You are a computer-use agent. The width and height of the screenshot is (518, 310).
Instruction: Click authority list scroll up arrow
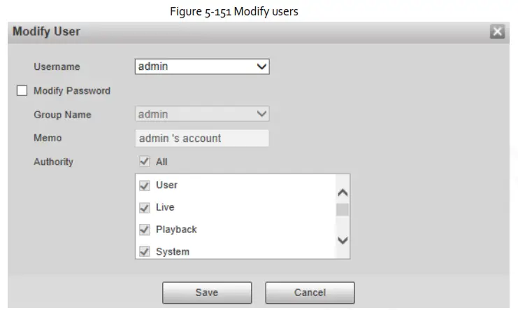343,192
